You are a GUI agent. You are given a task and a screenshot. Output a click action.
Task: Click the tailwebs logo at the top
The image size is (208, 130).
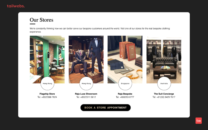[x=16, y=6]
